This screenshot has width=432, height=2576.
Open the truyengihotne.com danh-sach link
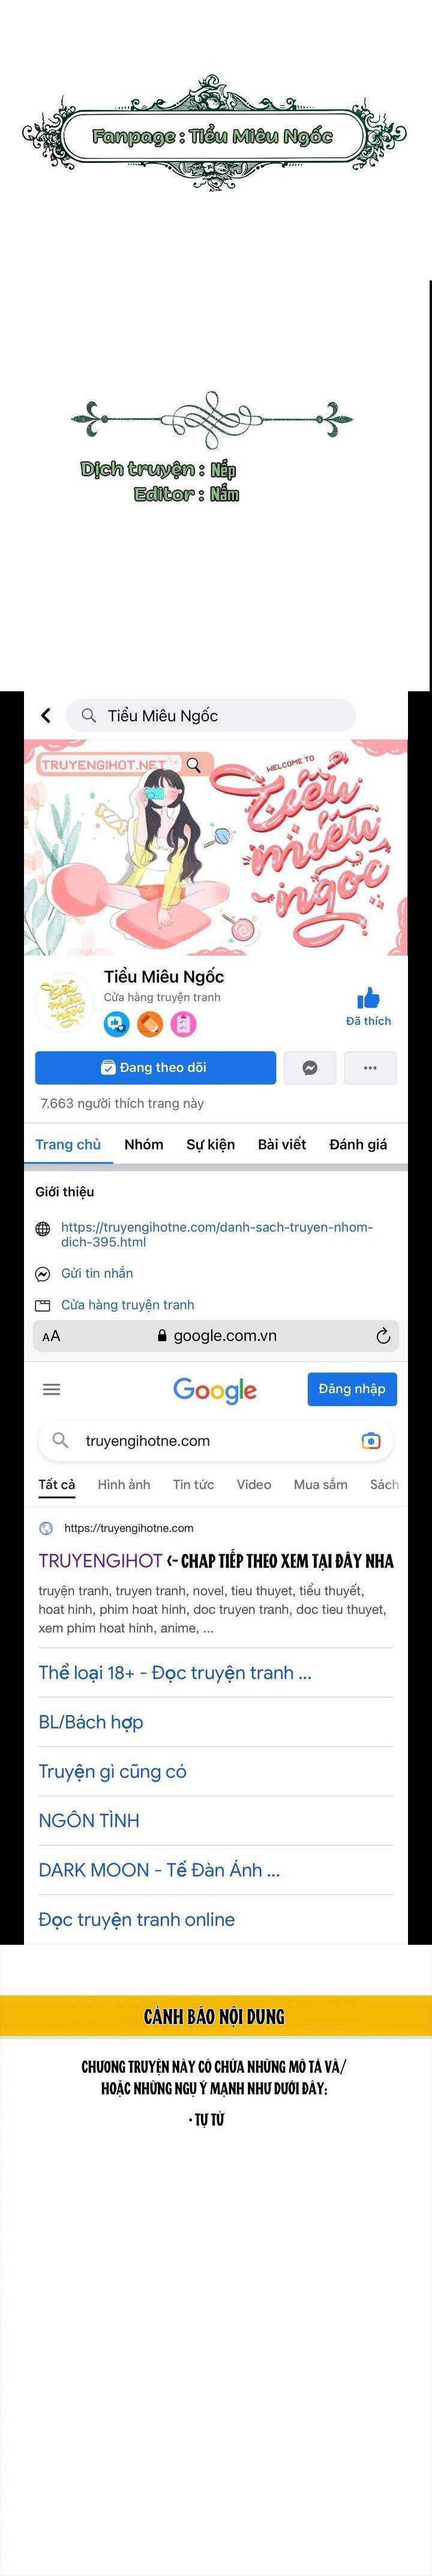tap(217, 1234)
